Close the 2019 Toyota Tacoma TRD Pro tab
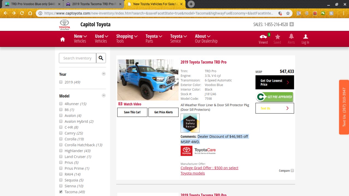The image size is (349, 196). point(120,4)
